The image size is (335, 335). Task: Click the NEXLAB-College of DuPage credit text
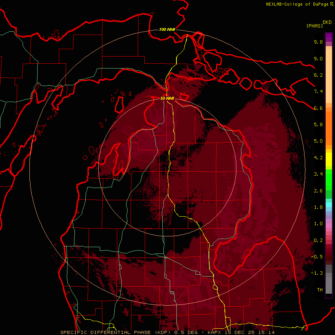pos(297,4)
